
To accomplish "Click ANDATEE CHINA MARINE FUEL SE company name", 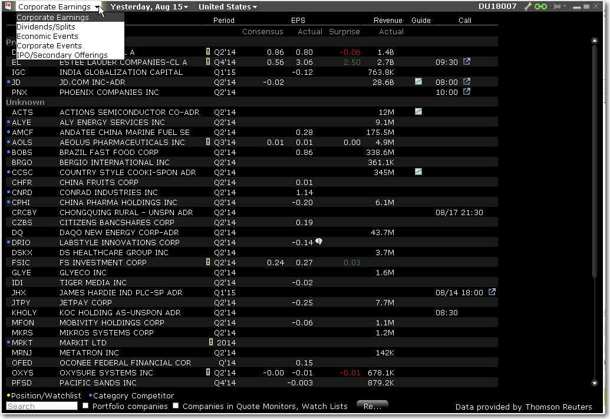I will pos(124,132).
